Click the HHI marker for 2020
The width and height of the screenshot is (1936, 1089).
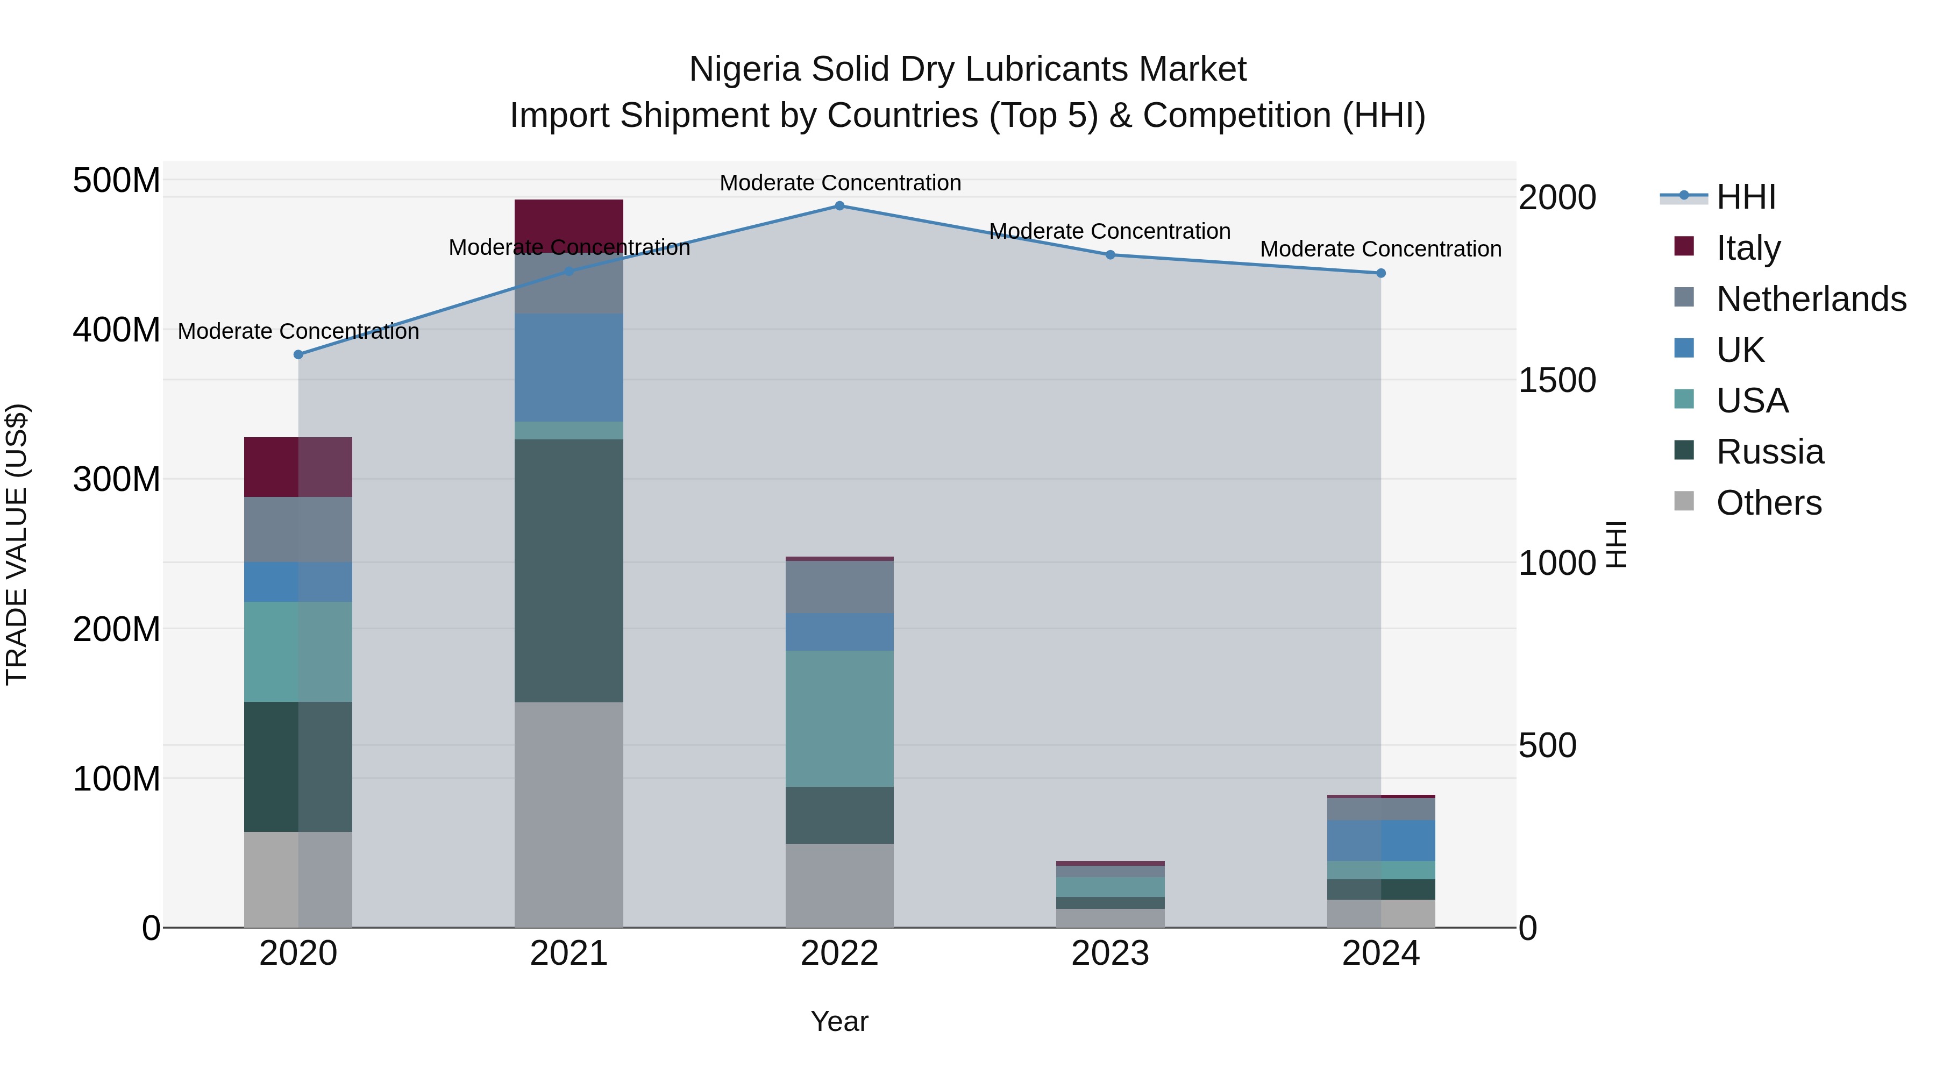(298, 355)
